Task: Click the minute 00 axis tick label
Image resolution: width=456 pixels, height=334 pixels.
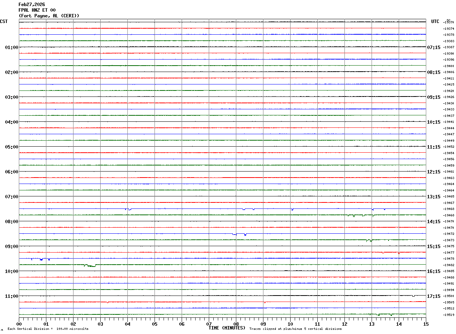Action: [x=19, y=324]
